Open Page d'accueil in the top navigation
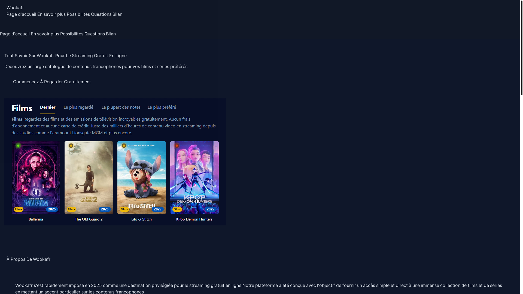The height and width of the screenshot is (294, 523). [x=21, y=14]
